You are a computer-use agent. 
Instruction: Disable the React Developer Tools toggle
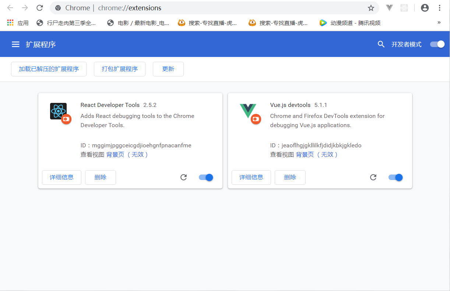tap(206, 177)
